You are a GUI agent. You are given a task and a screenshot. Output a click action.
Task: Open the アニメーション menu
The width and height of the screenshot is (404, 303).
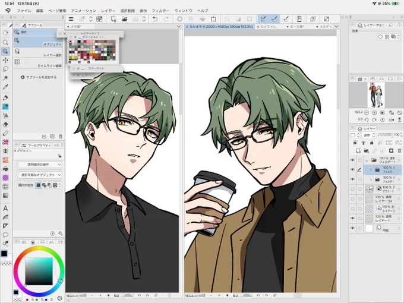click(84, 11)
